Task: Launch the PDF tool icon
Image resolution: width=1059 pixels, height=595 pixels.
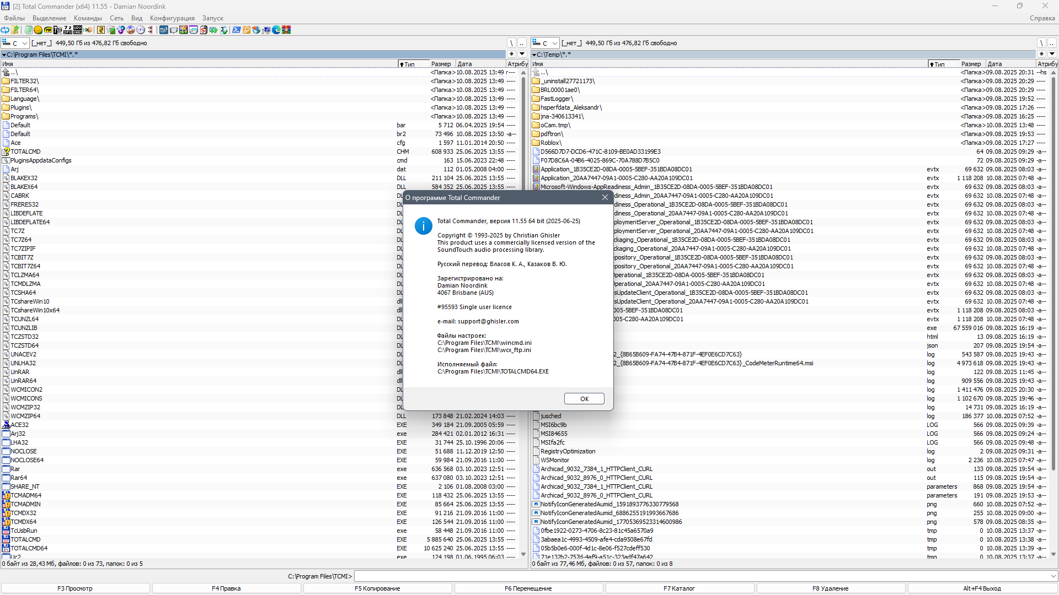Action: point(48,30)
